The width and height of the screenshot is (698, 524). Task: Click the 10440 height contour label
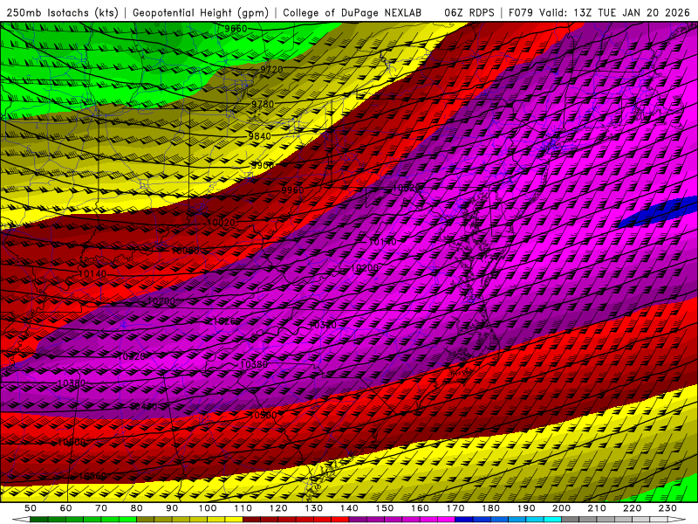point(144,406)
